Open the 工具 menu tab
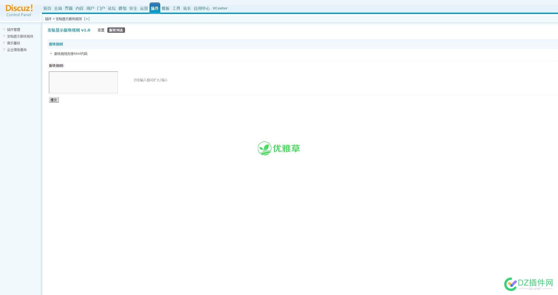 pyautogui.click(x=176, y=8)
